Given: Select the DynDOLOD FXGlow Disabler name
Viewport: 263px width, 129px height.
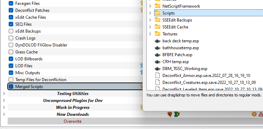Looking at the screenshot, I should [41, 45].
